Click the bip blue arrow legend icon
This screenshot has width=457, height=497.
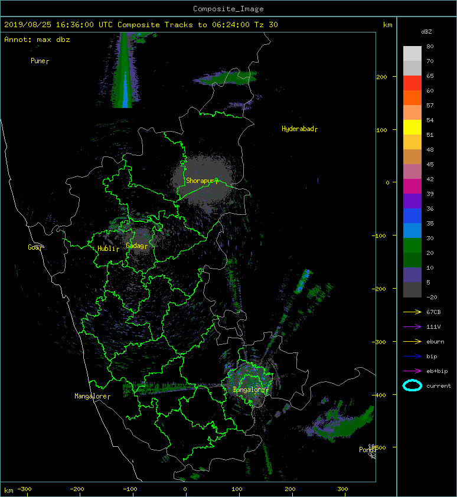point(412,357)
